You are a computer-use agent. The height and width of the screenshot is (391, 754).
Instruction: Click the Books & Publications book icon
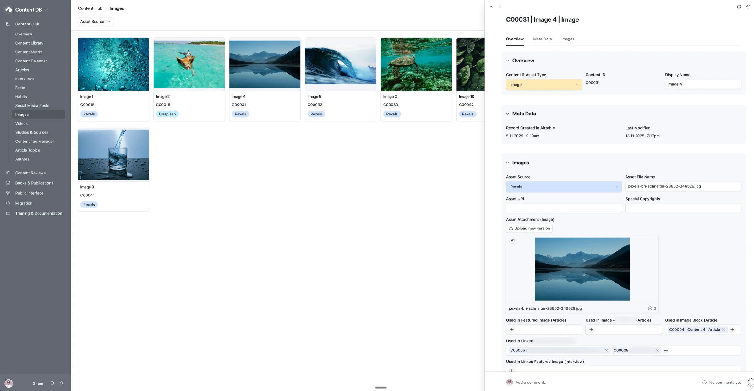click(x=8, y=183)
